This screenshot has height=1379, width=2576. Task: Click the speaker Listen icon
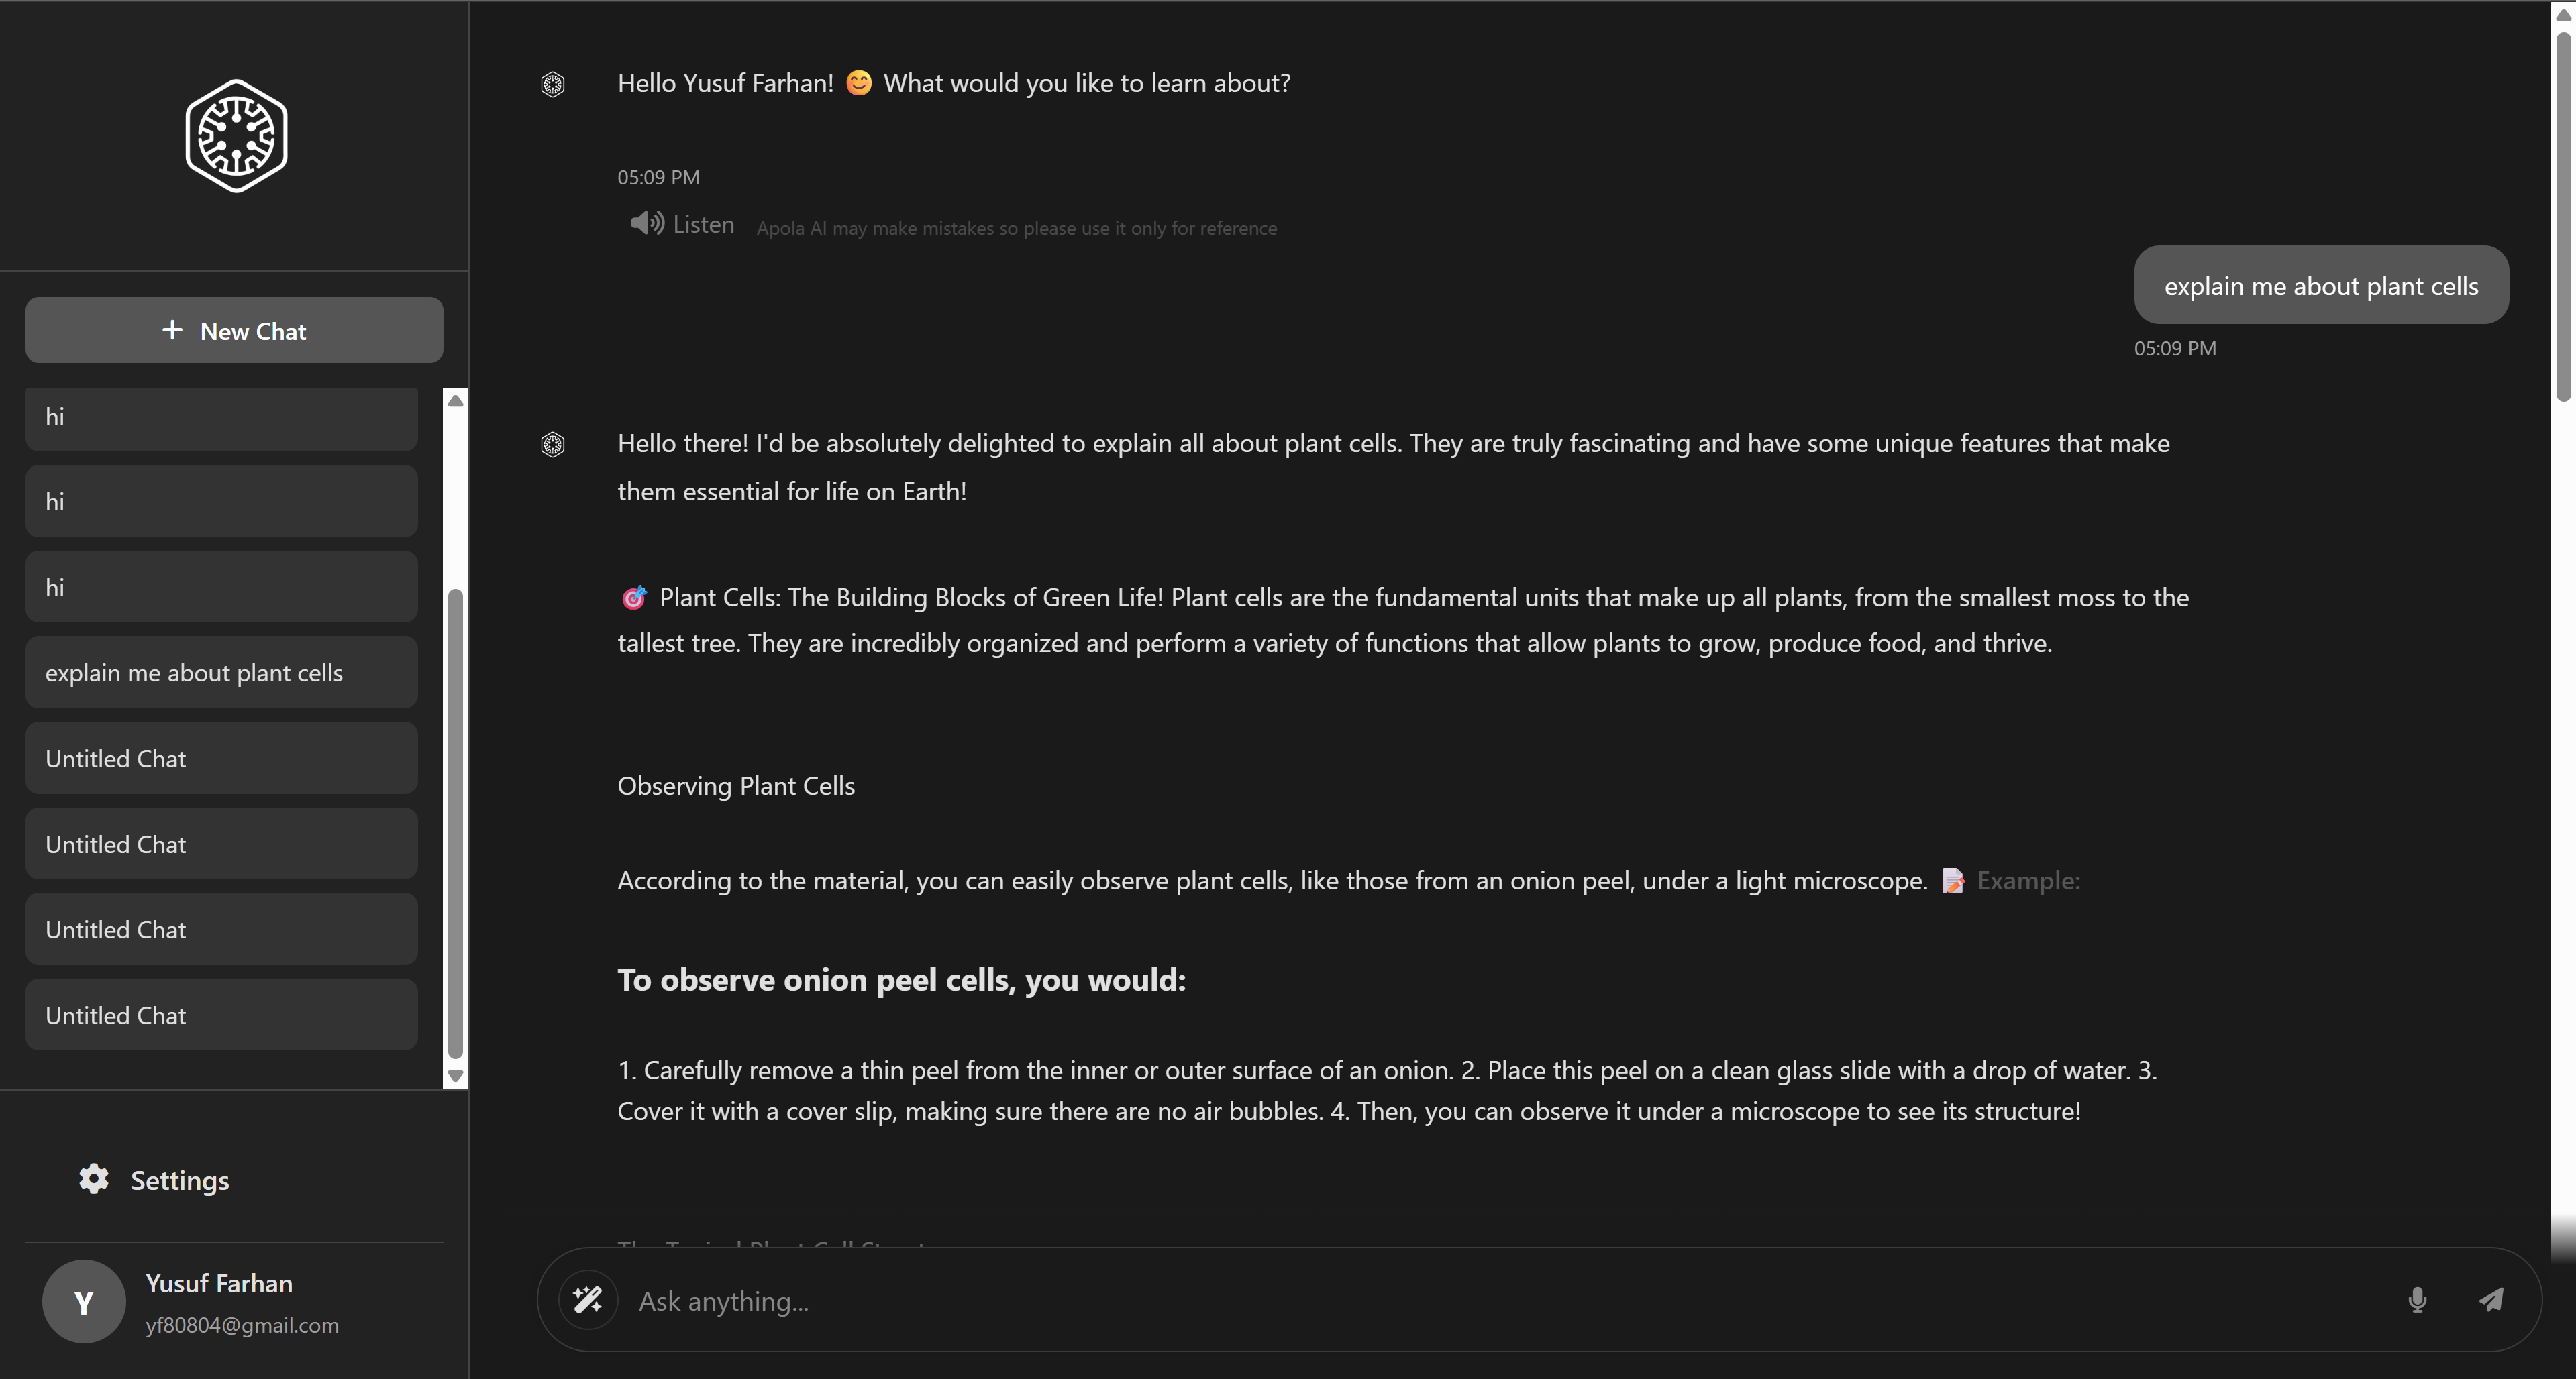(x=646, y=223)
